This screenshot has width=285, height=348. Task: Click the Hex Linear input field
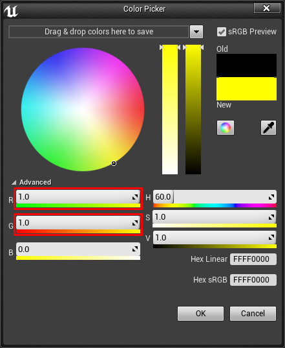tap(253, 259)
